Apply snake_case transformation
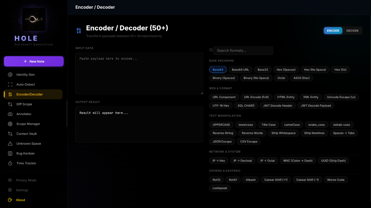 pos(316,125)
